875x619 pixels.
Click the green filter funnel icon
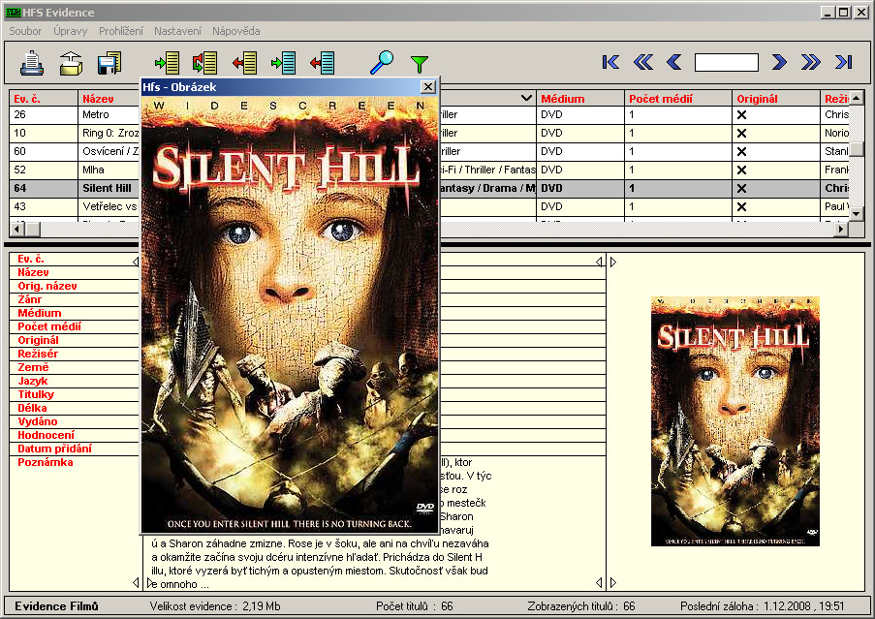pos(419,64)
